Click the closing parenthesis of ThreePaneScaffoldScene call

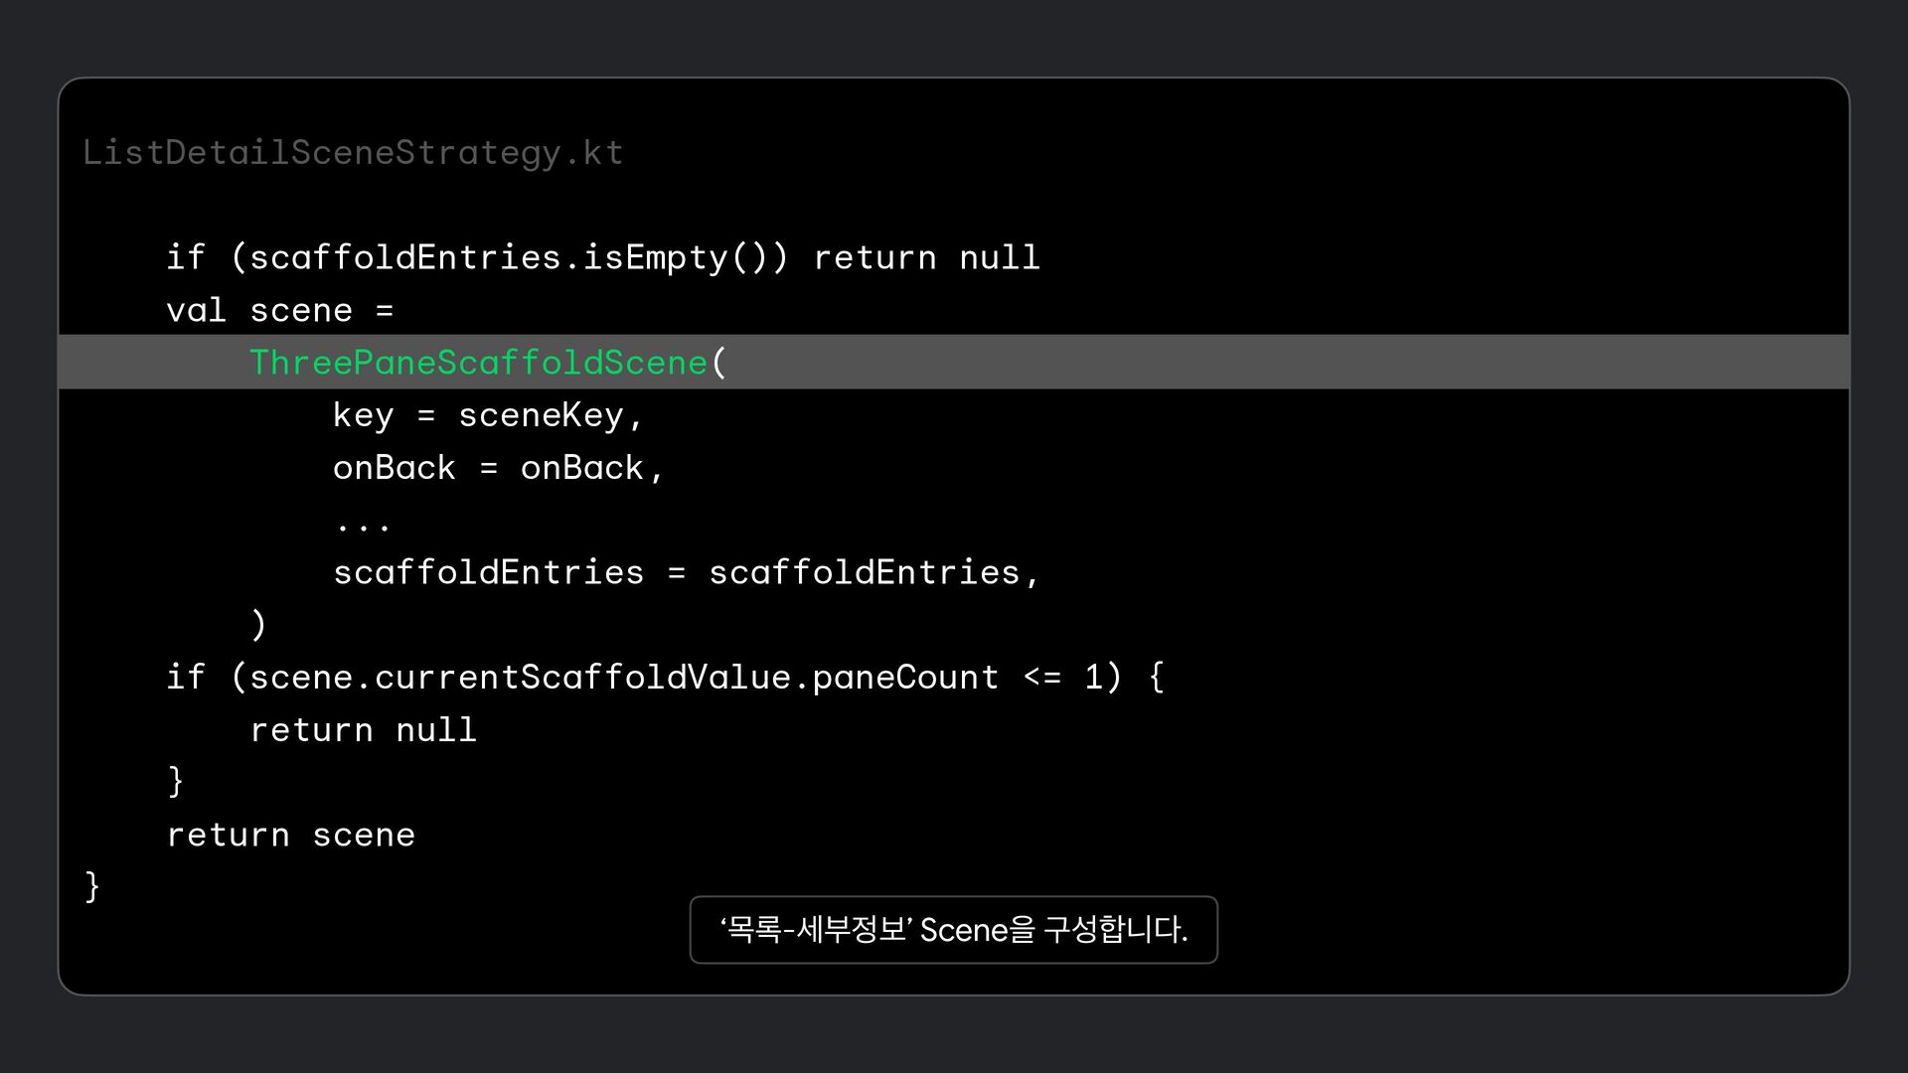click(258, 625)
